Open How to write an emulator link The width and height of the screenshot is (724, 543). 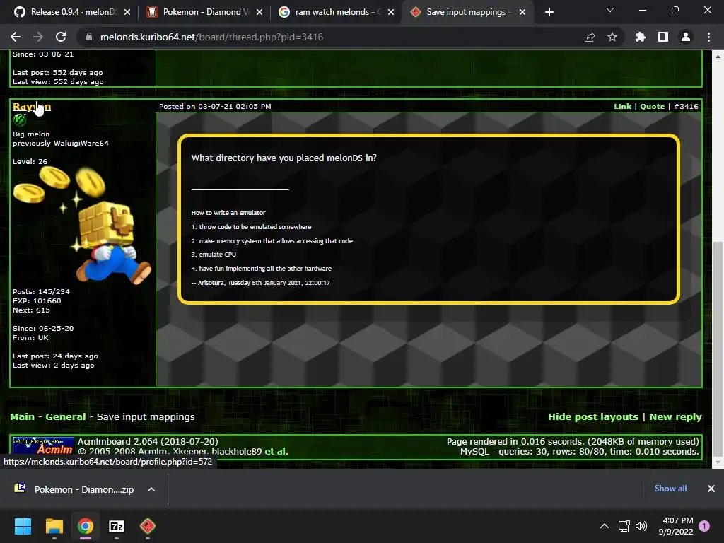click(228, 213)
